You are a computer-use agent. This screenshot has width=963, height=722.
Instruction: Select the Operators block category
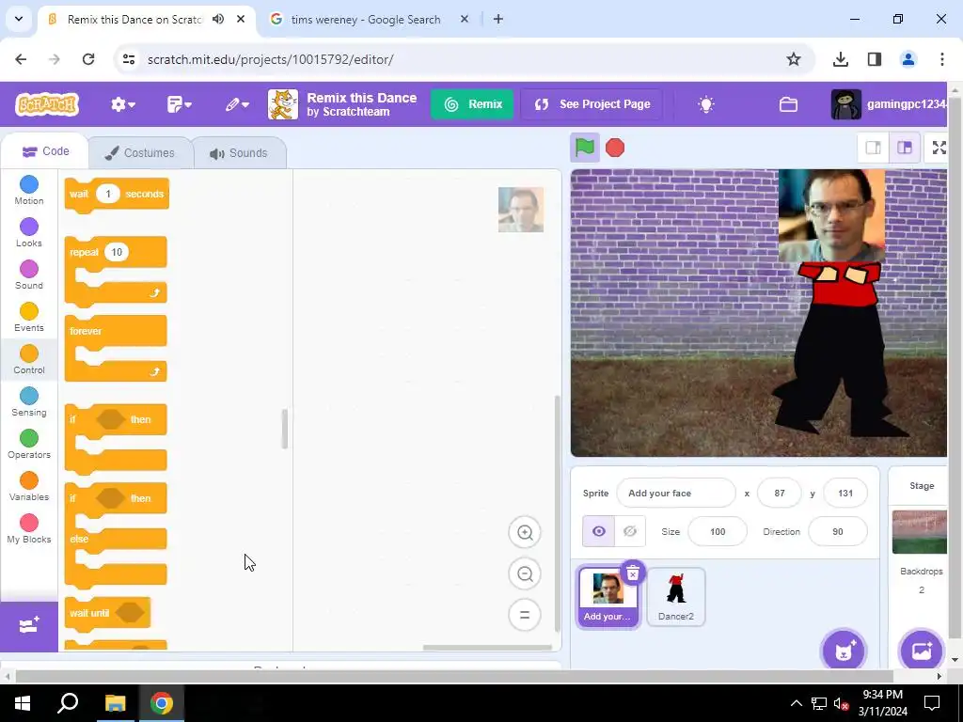pyautogui.click(x=29, y=445)
